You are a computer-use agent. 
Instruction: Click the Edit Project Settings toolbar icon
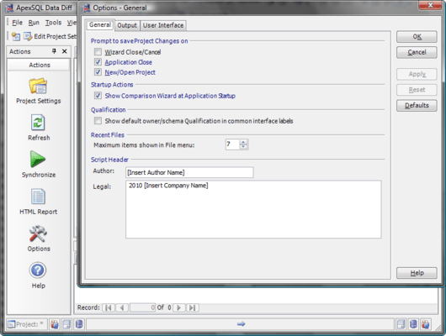28,36
